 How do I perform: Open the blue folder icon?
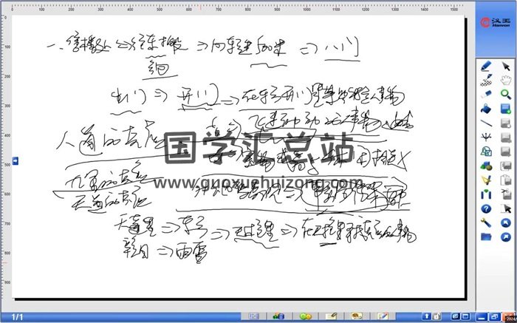(x=486, y=237)
